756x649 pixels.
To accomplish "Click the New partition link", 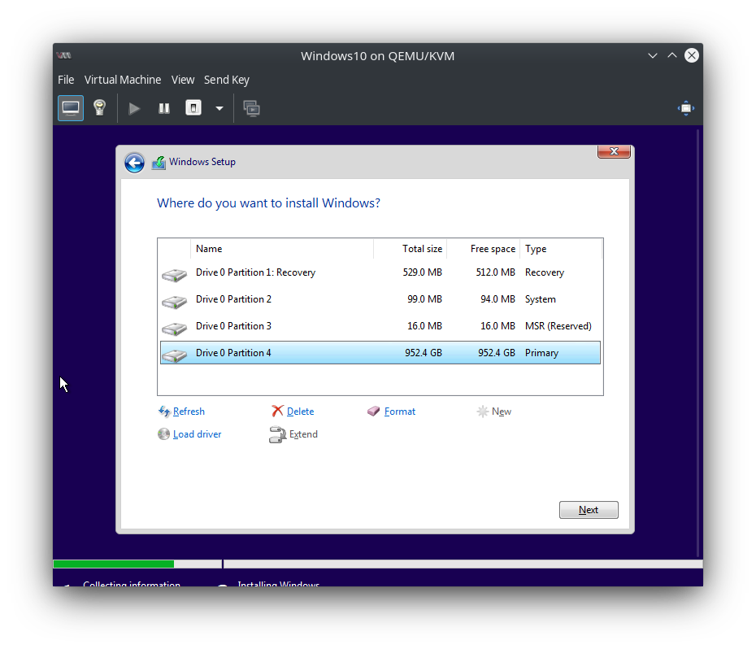I will pyautogui.click(x=502, y=412).
